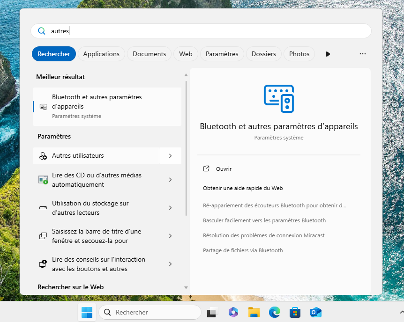This screenshot has height=322, width=404.
Task: Expand Autres utilisateurs with chevron
Action: [170, 156]
